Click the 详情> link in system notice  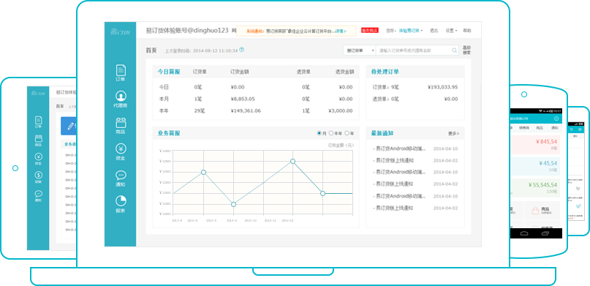[x=340, y=31]
